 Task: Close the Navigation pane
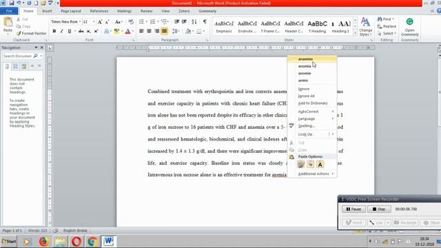(x=41, y=48)
